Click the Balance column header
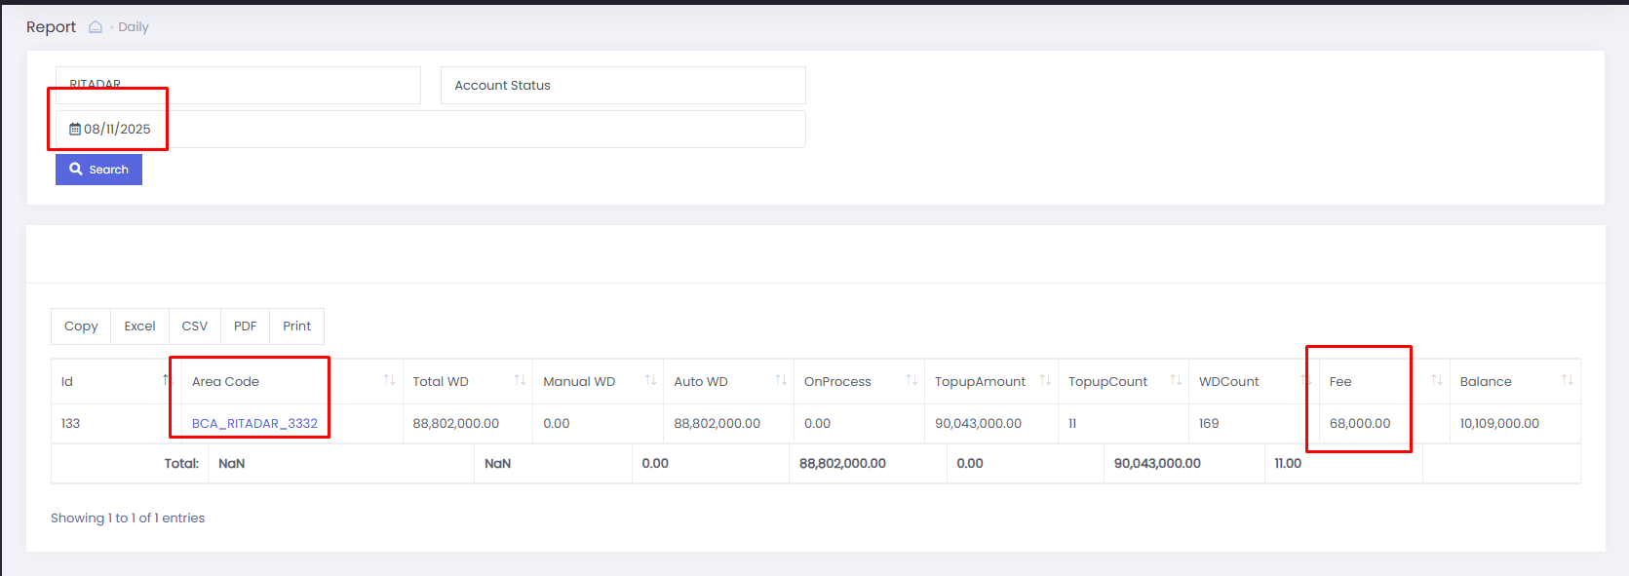Viewport: 1629px width, 576px height. pos(1515,382)
